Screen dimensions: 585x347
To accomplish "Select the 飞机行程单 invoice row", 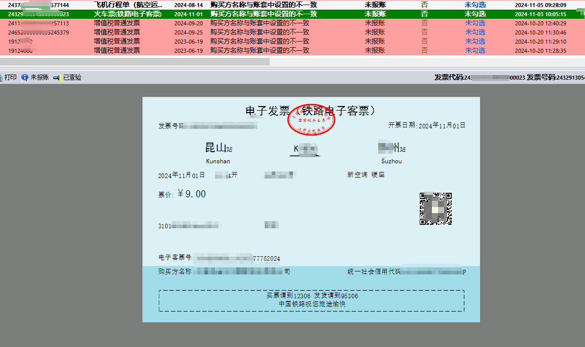I will click(293, 5).
